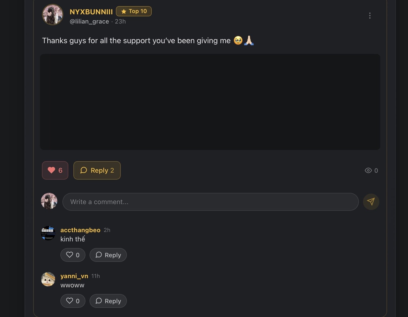Image resolution: width=408 pixels, height=317 pixels.
Task: Click the Reply 2 button on the post
Action: click(97, 170)
